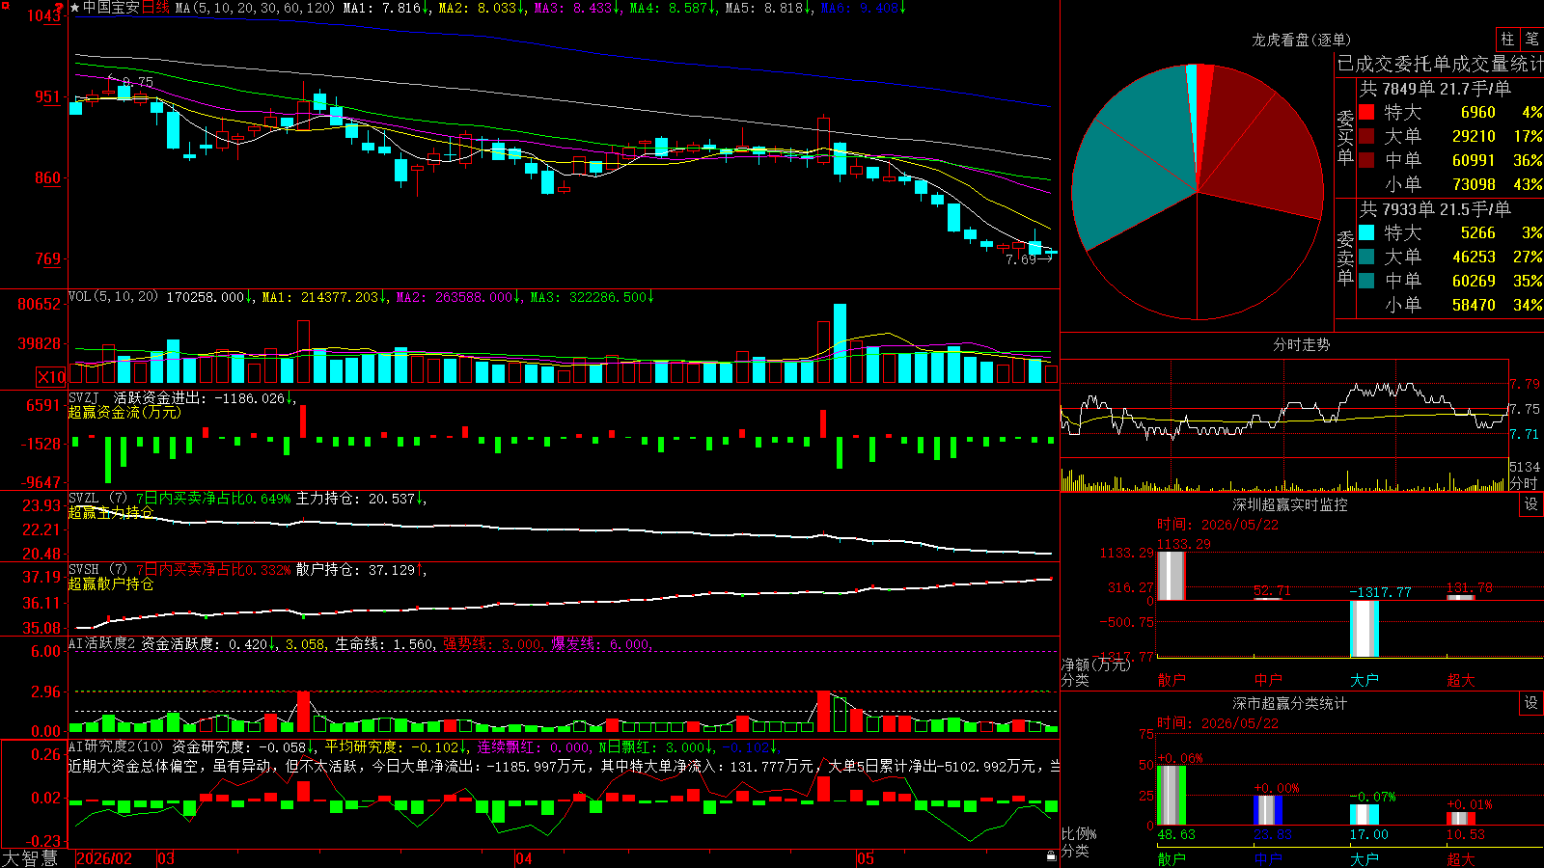1544x868 pixels.
Task: Click the 龙虎看盘(逐单) panel title
Action: [x=1301, y=40]
